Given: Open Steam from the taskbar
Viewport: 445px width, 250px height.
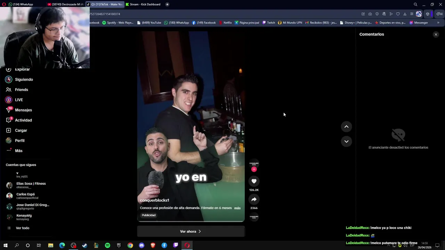Looking at the screenshot, I should (84, 245).
